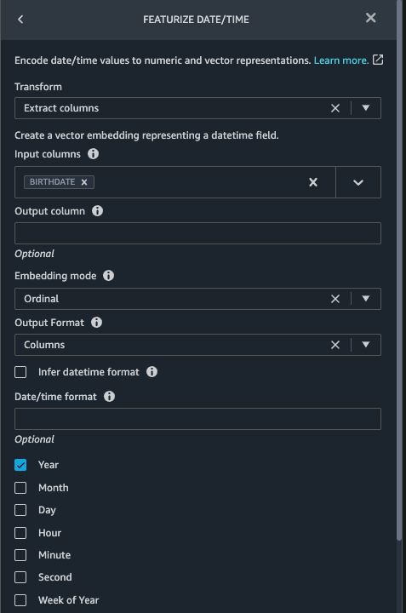The width and height of the screenshot is (406, 613).
Task: Close the Featurize Date/Time panel
Action: click(x=370, y=18)
